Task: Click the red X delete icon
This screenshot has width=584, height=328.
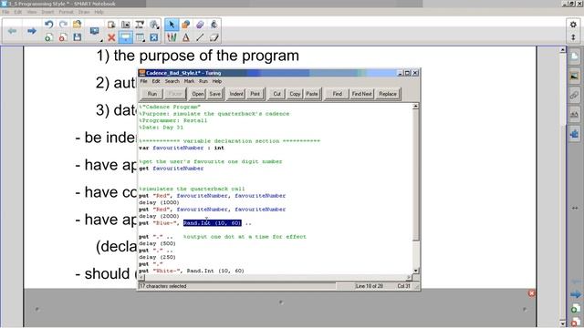Action: (111, 37)
